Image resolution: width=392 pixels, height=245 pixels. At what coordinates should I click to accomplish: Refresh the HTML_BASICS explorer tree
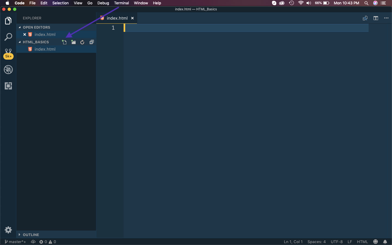pos(82,42)
